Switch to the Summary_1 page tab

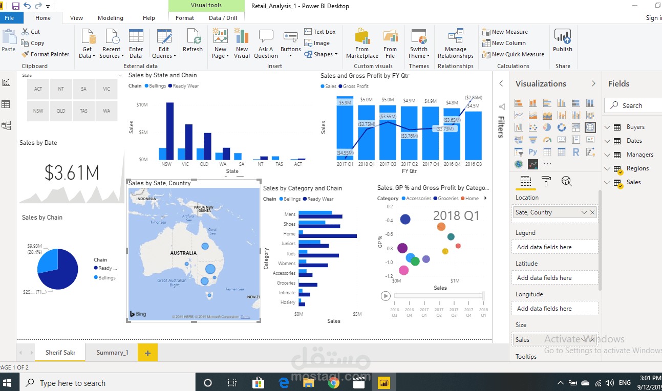pos(112,353)
